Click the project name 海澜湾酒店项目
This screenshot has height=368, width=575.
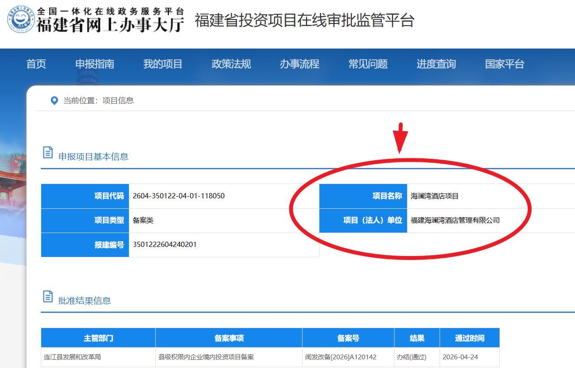434,196
